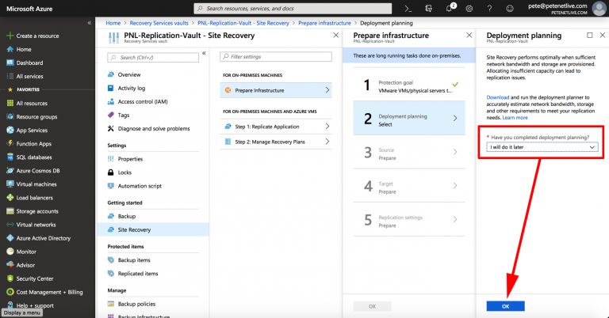Screen dimensions: 609x318
Task: Select Diagnose and solve problems
Action: click(x=154, y=129)
